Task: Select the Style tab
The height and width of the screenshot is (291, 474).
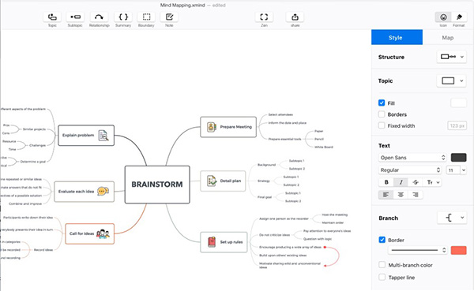Action: (x=397, y=37)
